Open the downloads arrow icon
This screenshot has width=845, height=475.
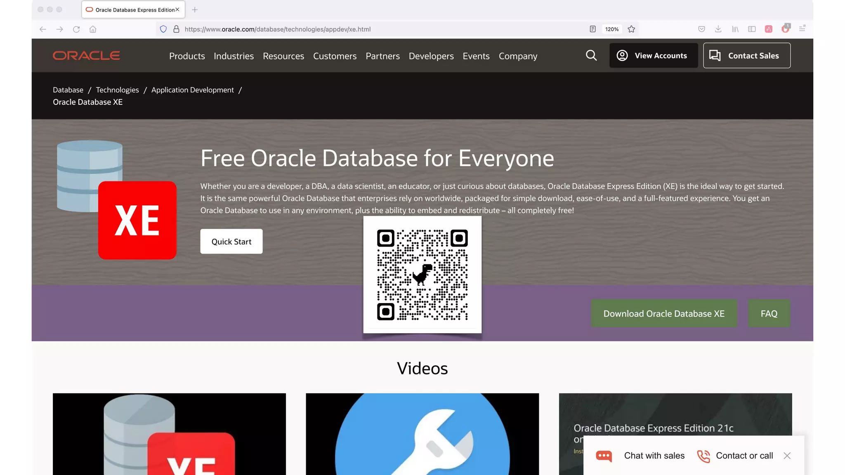718,29
